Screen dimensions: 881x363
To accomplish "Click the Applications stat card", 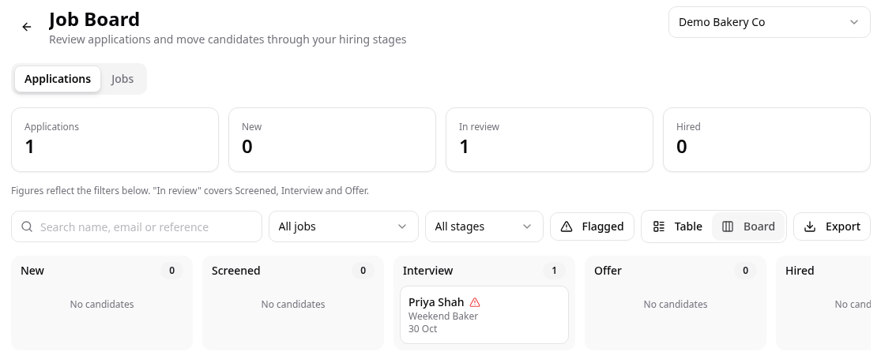I will tap(115, 140).
